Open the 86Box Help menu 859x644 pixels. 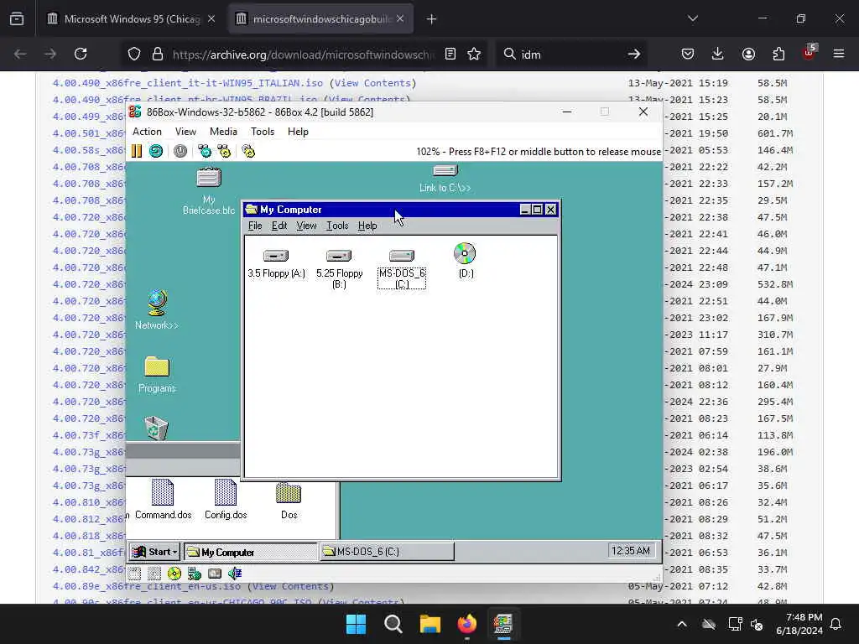click(x=298, y=132)
